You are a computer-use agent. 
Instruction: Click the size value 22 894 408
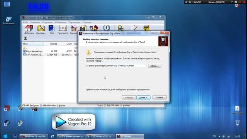(x=52, y=54)
